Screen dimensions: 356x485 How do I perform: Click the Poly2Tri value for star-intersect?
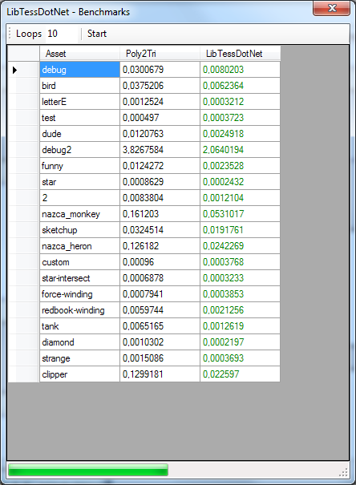point(160,277)
